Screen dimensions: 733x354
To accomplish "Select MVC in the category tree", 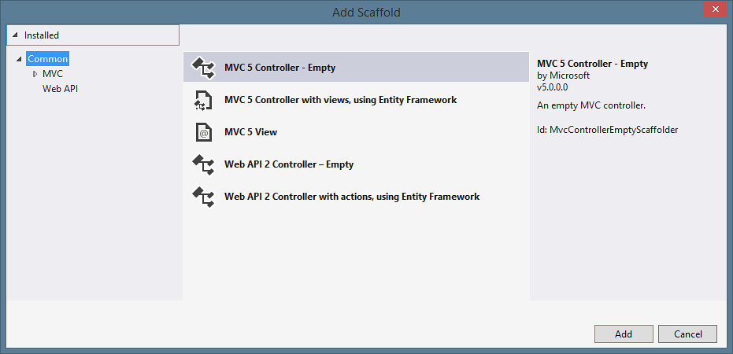I will pos(53,74).
